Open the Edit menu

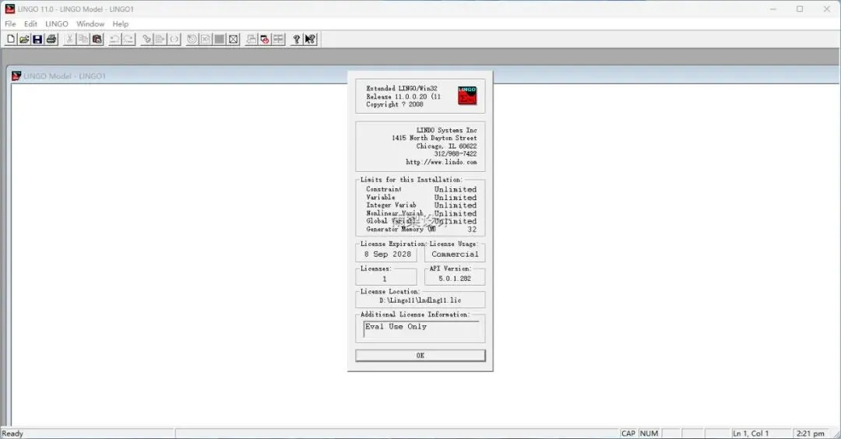30,24
